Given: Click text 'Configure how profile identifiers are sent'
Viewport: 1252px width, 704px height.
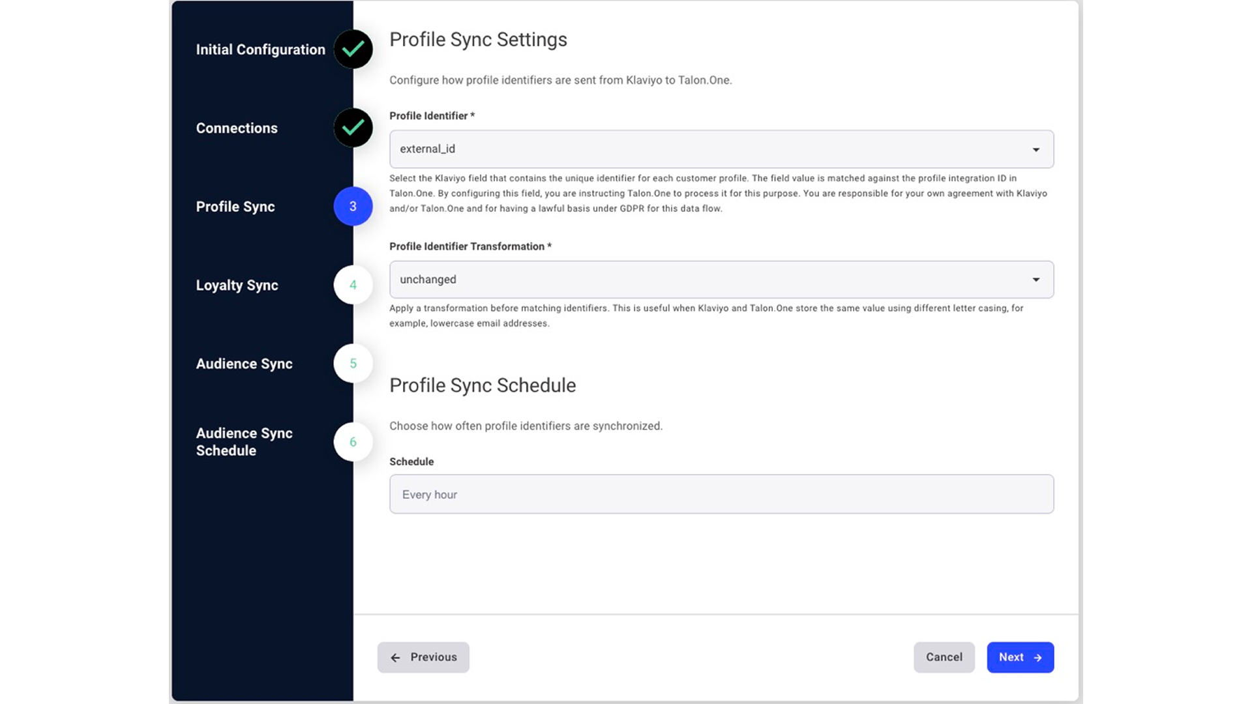Looking at the screenshot, I should (x=560, y=80).
